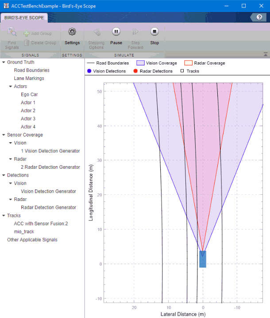Toggle the Radar Detections legend entry
270x318 pixels.
point(152,71)
